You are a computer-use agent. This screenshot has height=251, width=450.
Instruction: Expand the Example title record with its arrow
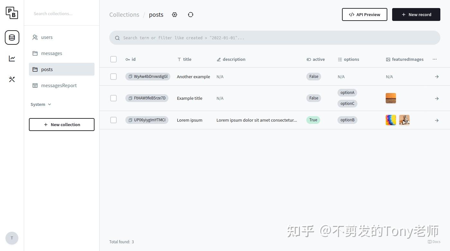tap(437, 98)
